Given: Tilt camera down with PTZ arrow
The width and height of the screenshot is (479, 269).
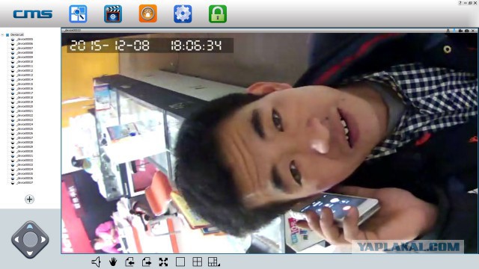Looking at the screenshot, I should 30,253.
